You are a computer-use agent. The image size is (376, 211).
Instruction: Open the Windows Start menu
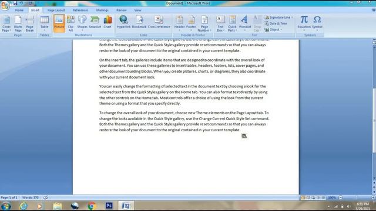pos(6,206)
